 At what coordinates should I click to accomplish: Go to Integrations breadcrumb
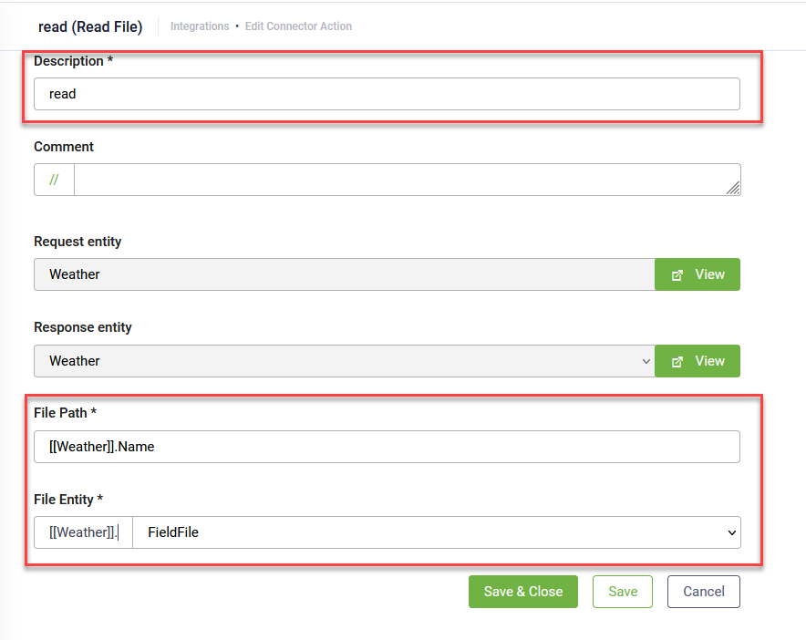click(x=200, y=26)
